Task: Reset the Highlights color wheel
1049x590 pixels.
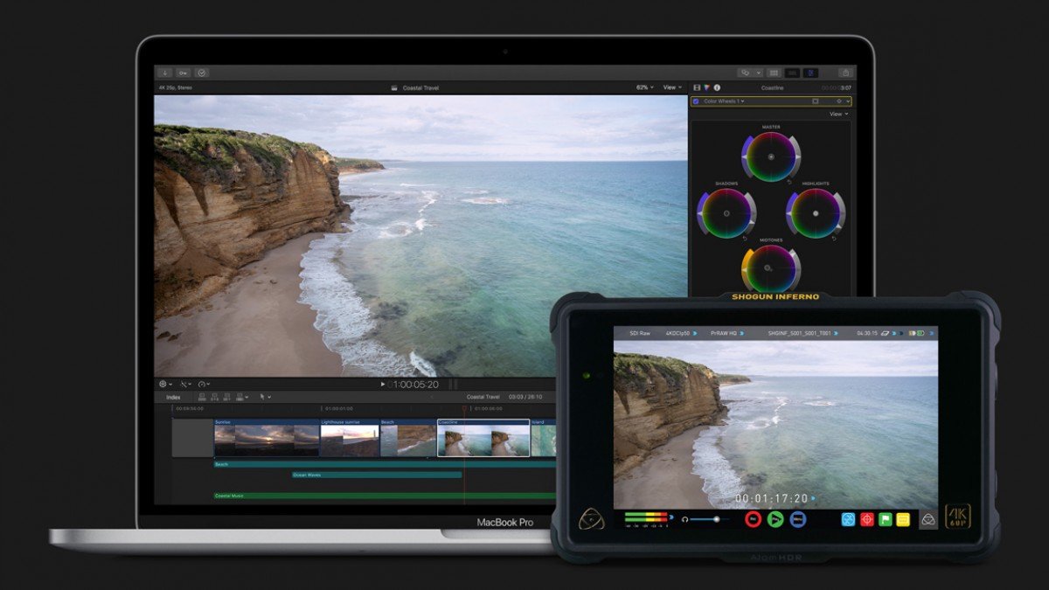Action: (x=834, y=238)
